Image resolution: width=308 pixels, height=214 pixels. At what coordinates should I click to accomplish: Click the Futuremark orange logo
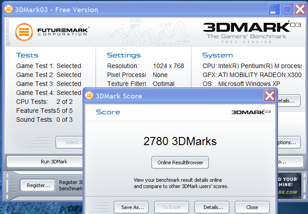click(x=24, y=32)
